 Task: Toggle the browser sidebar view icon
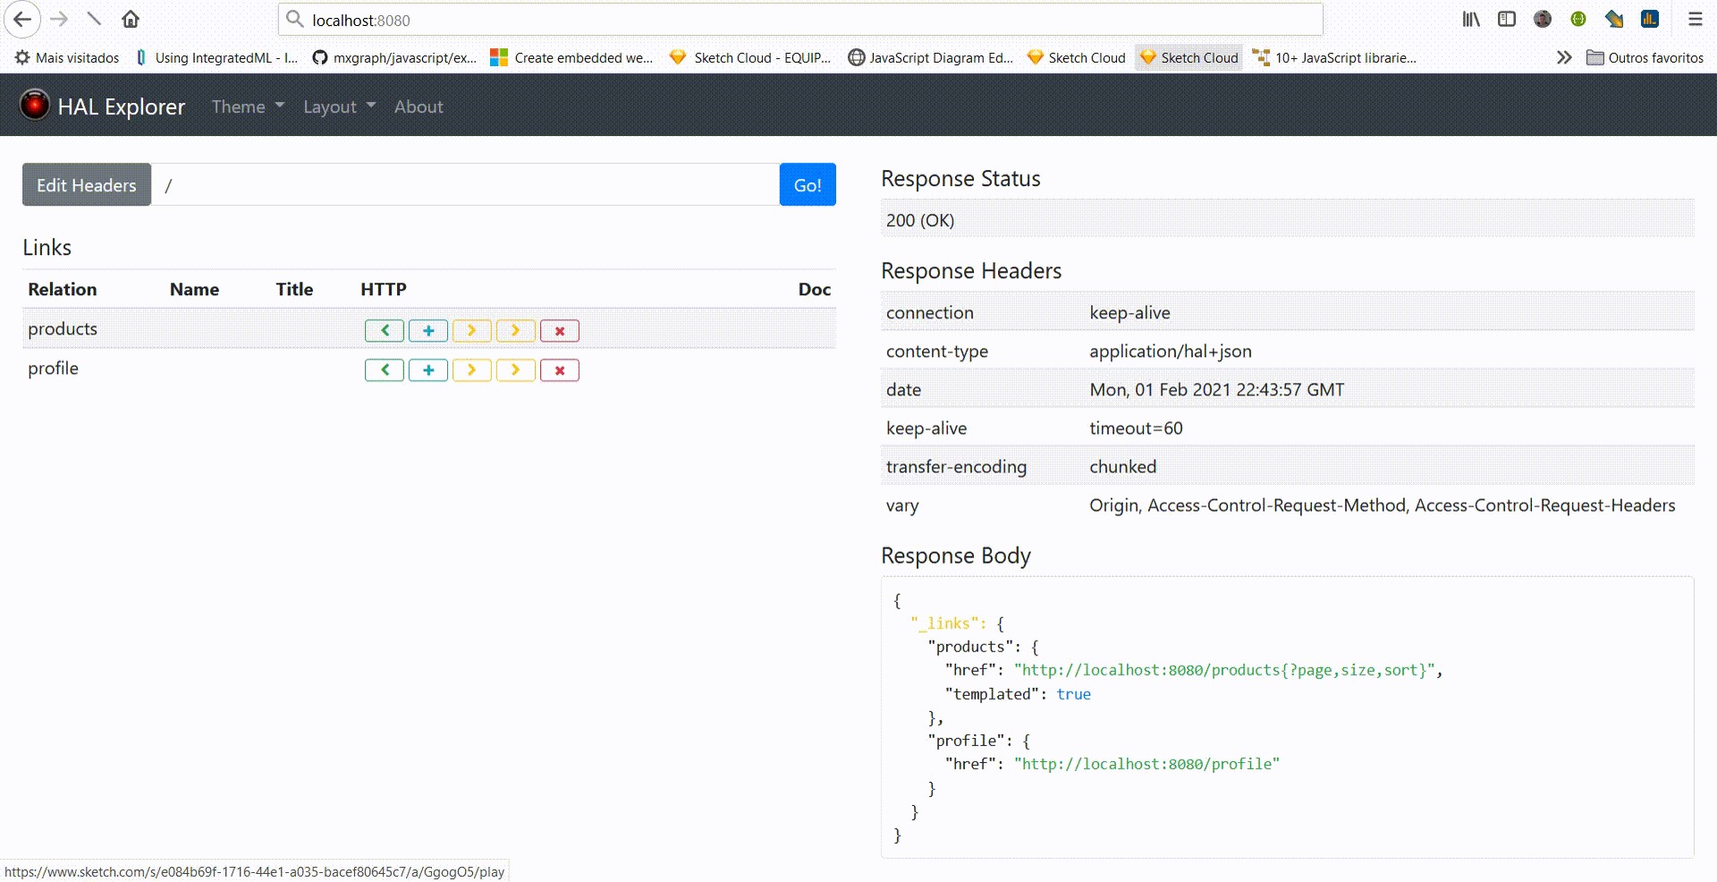tap(1507, 20)
